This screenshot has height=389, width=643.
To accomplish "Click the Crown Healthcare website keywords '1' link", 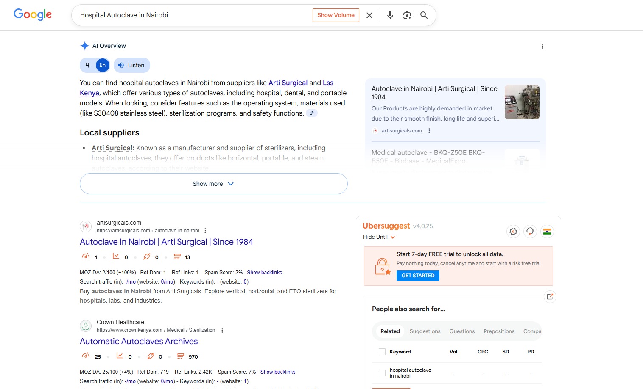I will tap(245, 381).
